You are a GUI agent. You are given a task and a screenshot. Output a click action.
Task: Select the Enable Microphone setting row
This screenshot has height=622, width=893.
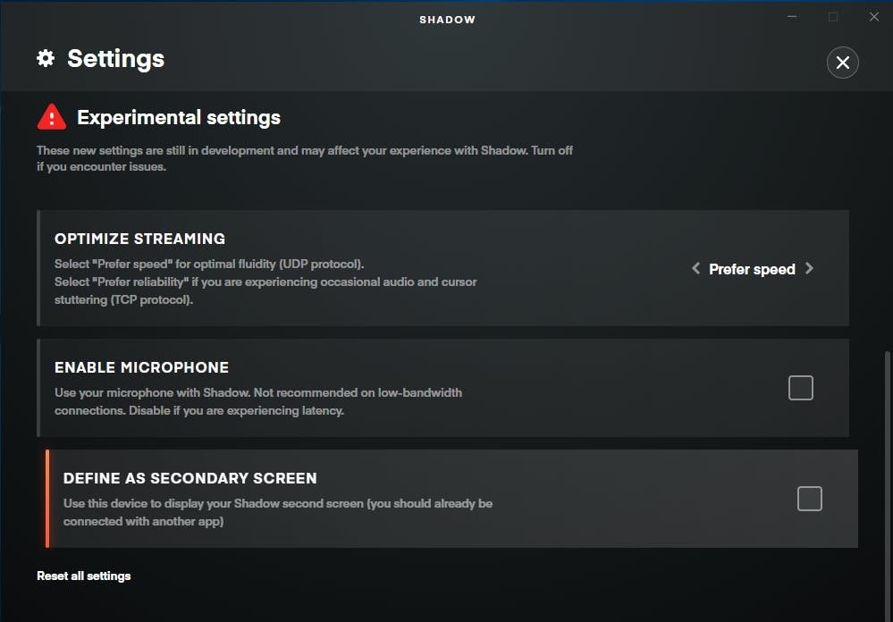click(x=443, y=388)
